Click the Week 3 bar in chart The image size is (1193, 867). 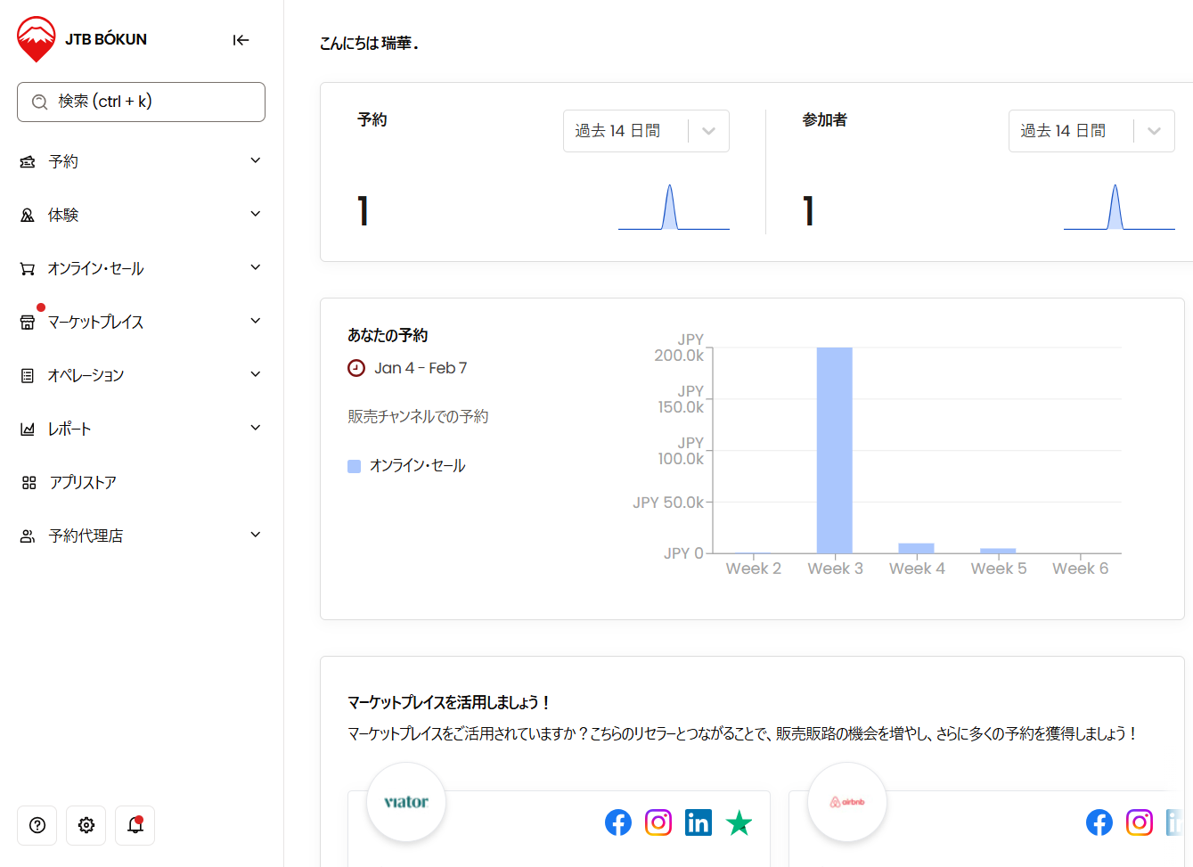[834, 450]
